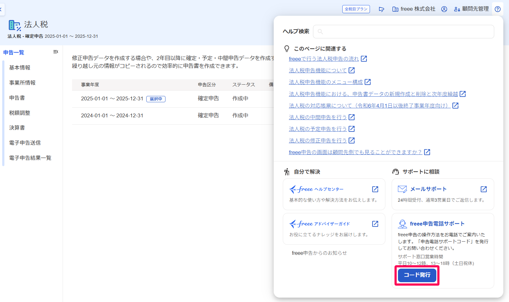
Task: Click external icon next to freeeで行う法人税申告の流れ
Action: 364,59
